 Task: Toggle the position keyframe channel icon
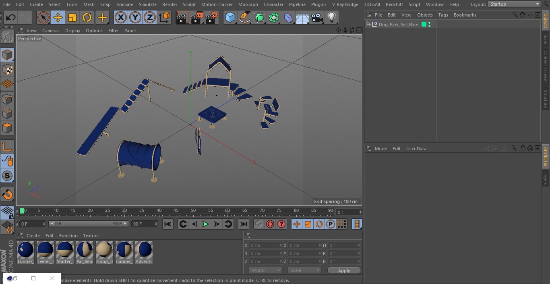coord(297,224)
